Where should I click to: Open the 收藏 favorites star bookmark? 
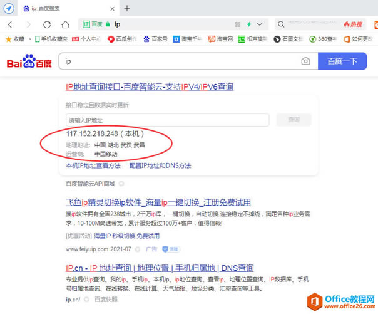coord(15,39)
